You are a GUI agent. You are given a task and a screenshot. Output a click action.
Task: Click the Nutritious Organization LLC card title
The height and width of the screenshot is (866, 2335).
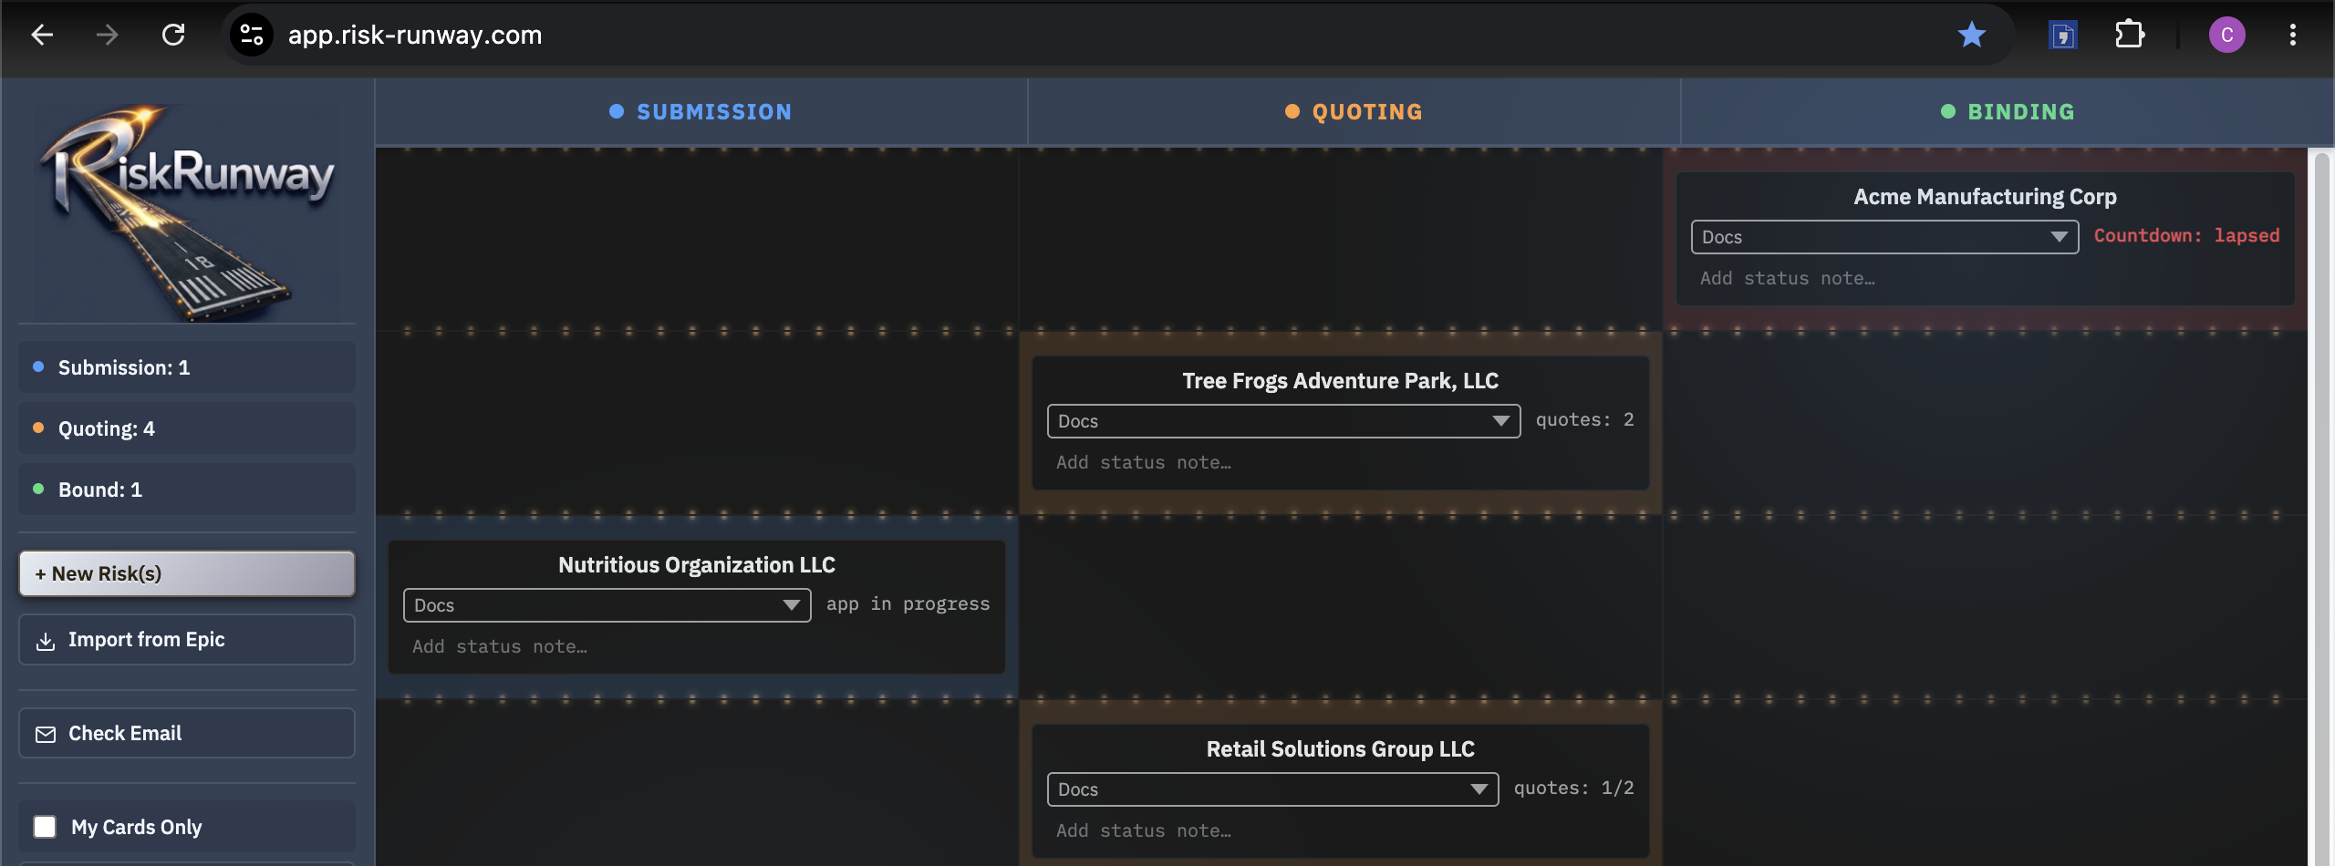pyautogui.click(x=697, y=565)
